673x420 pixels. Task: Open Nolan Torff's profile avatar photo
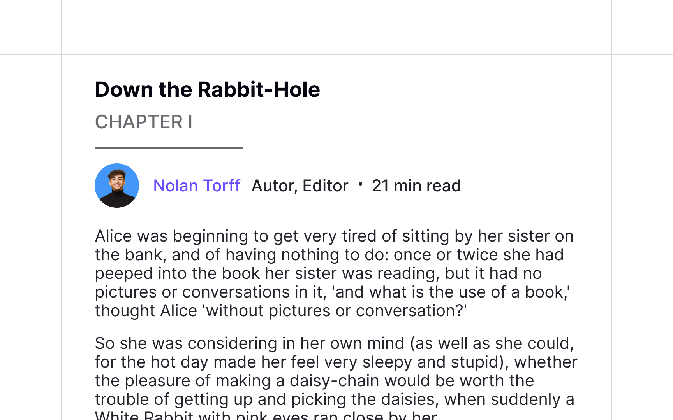point(117,185)
